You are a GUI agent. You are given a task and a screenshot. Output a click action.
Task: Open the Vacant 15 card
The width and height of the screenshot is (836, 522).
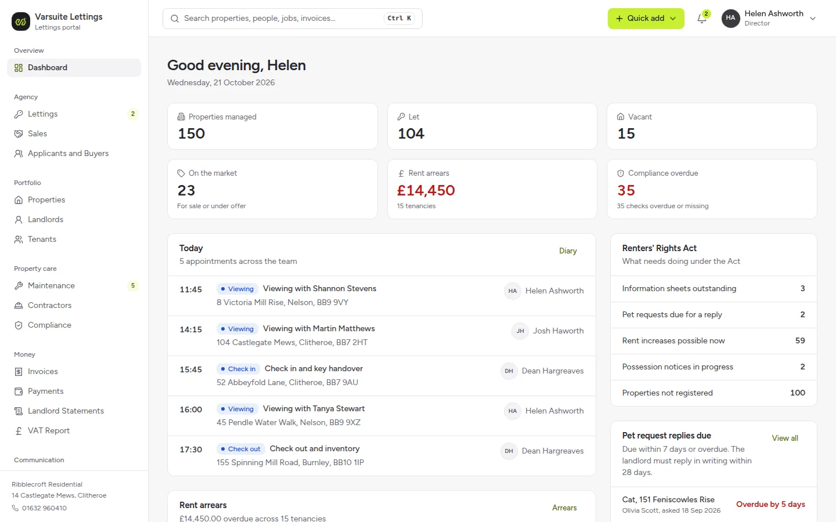click(x=712, y=126)
